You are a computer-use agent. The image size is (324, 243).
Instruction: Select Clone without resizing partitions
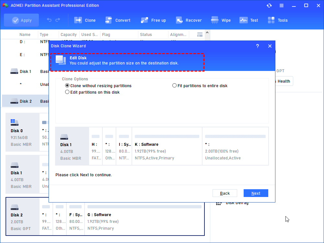pos(98,86)
